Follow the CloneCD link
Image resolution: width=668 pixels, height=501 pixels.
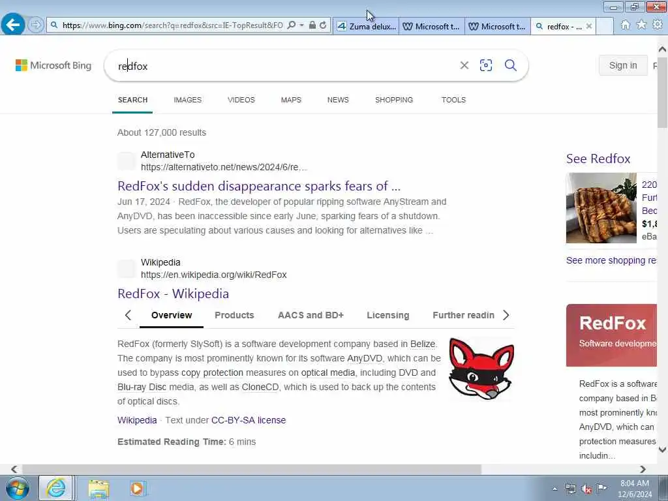click(x=260, y=387)
